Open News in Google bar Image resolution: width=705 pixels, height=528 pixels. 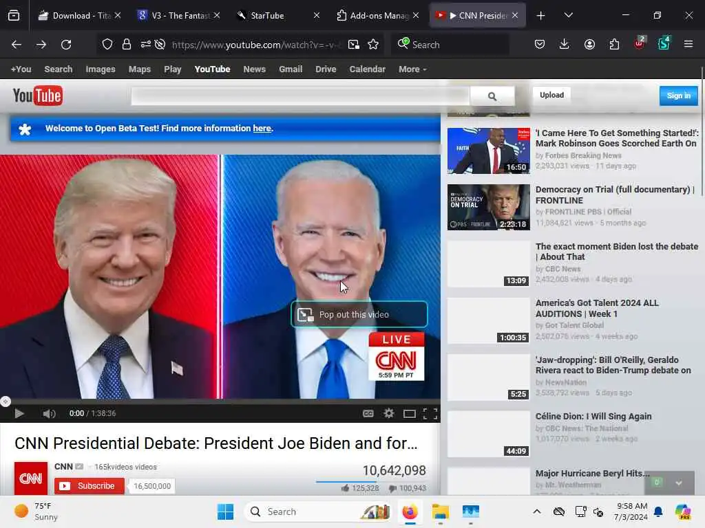255,69
